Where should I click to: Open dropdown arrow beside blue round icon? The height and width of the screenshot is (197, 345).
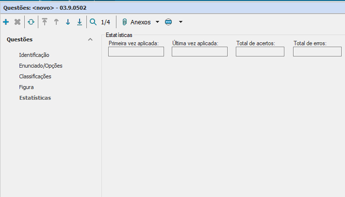click(x=181, y=22)
